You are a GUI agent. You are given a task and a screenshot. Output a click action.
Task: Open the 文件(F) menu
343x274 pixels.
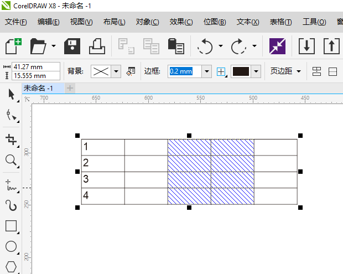pos(15,22)
